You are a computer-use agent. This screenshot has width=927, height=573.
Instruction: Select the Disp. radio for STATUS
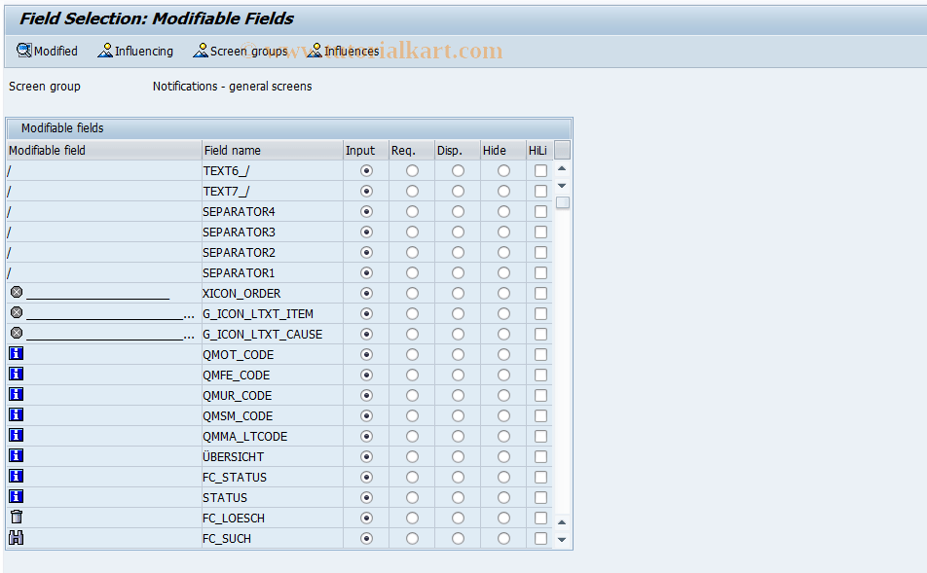coord(457,496)
